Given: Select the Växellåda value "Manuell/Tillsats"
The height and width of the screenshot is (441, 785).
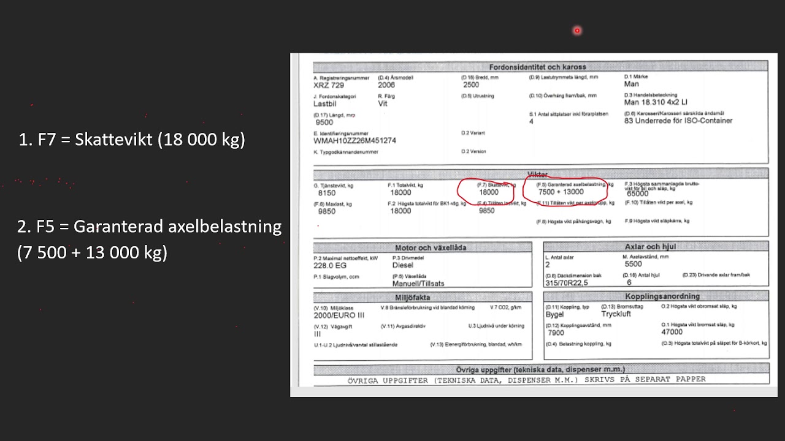Looking at the screenshot, I should [x=418, y=284].
